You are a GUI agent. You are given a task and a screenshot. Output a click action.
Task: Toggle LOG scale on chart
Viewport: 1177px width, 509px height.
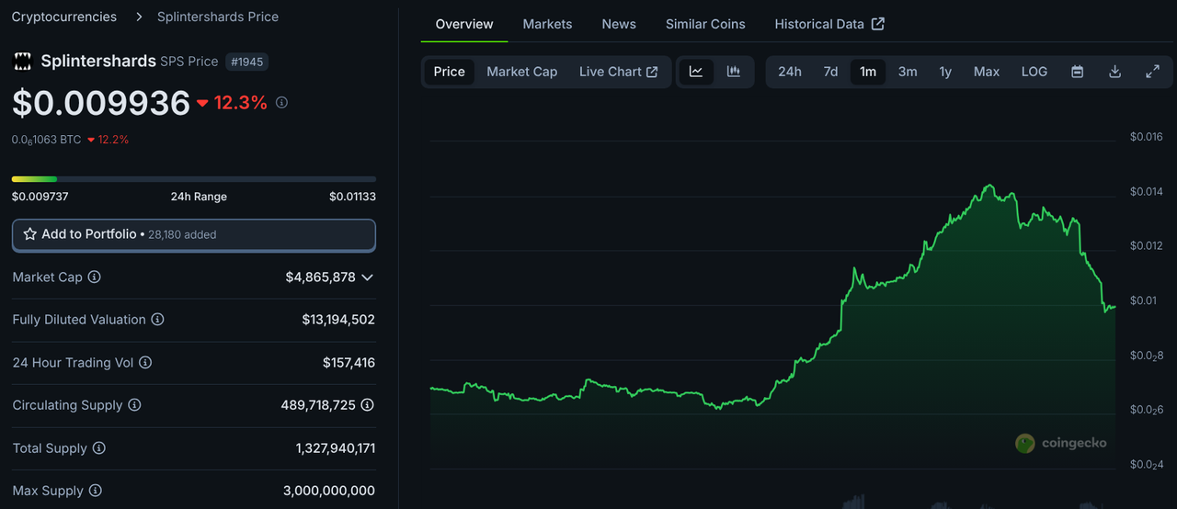1034,72
